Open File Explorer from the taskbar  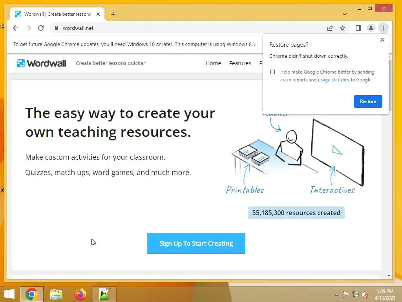pos(56,294)
